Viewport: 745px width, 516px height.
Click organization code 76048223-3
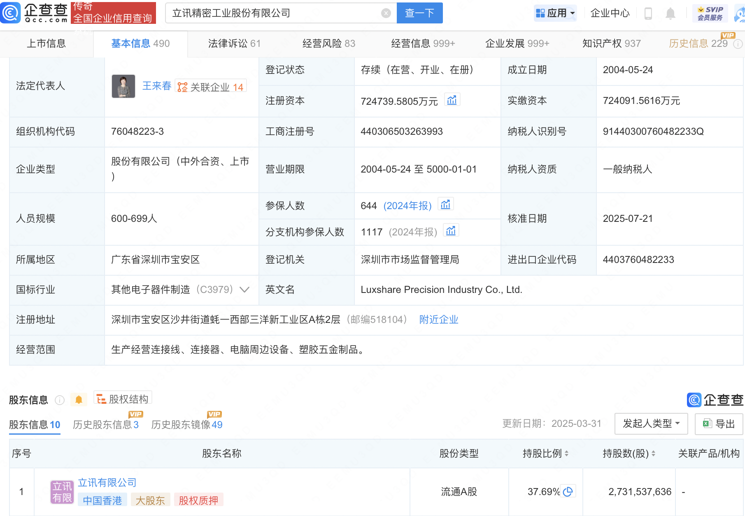137,131
